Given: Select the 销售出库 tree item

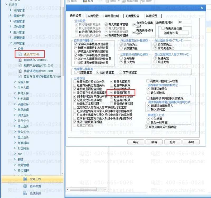Looking at the screenshot, I should [23, 104].
